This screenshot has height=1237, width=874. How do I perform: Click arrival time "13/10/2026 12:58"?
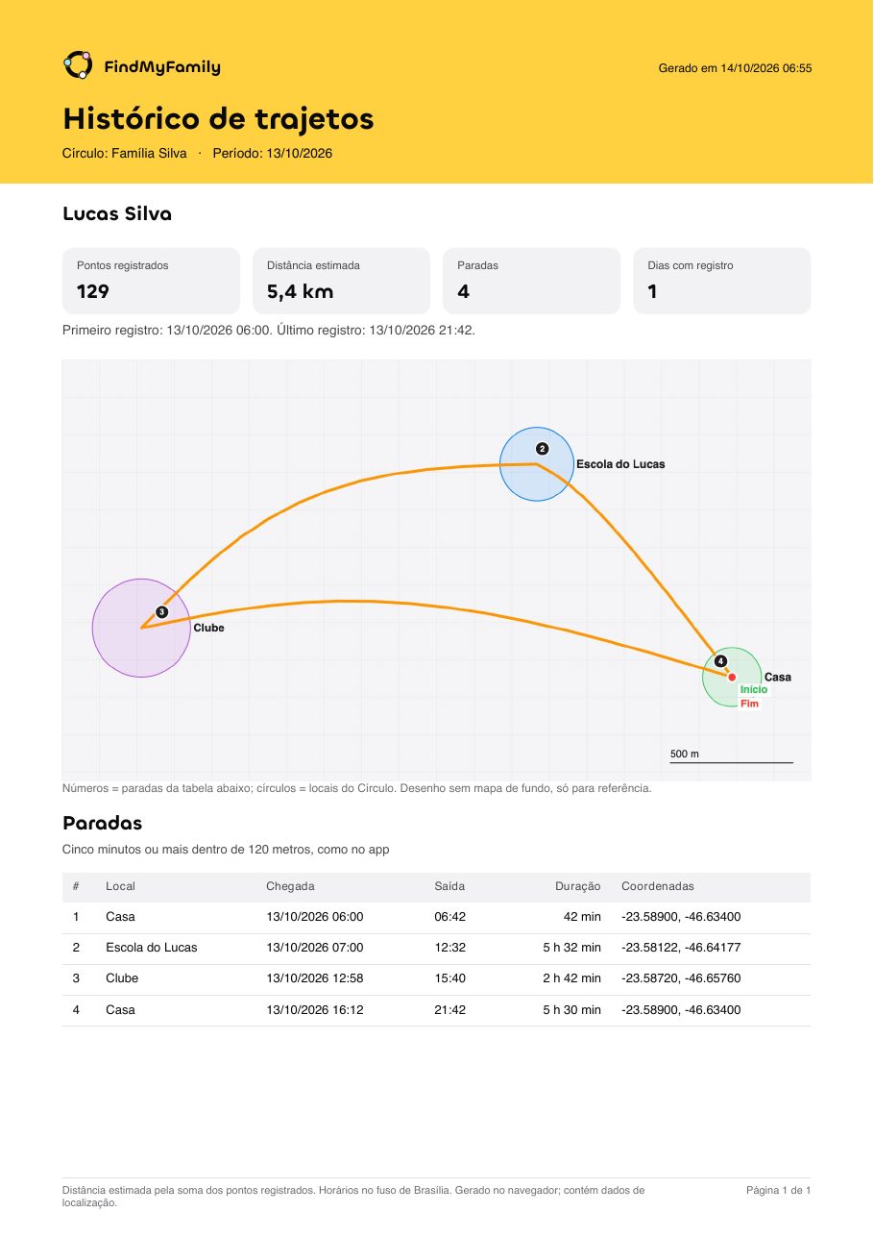coord(315,978)
